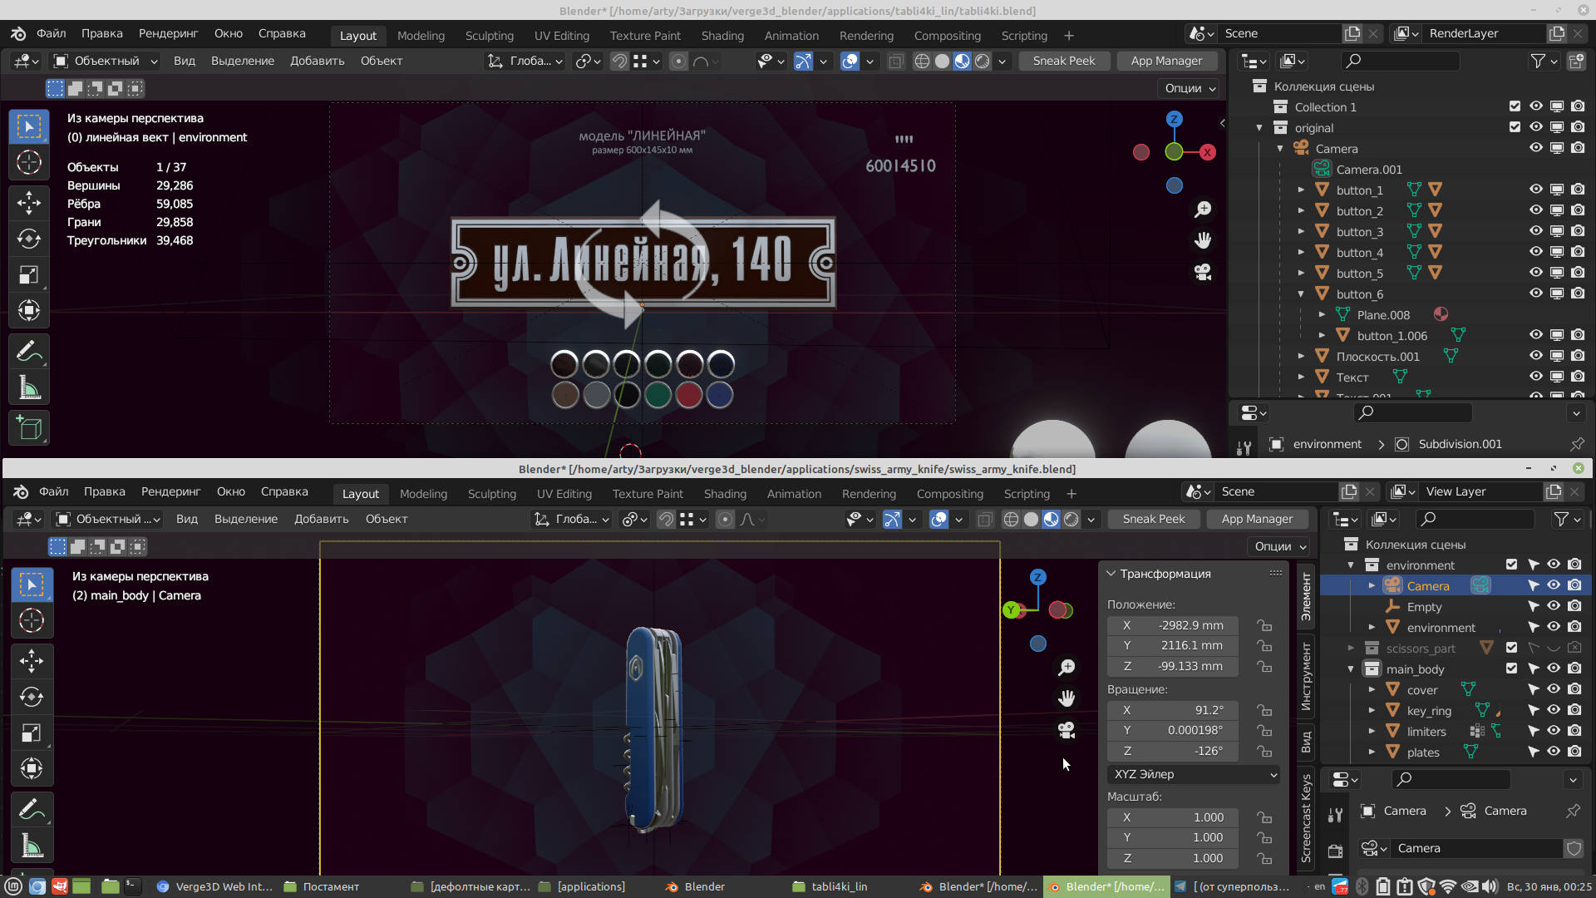
Task: Click pan view hand icon in top viewport
Action: [x=1203, y=241]
